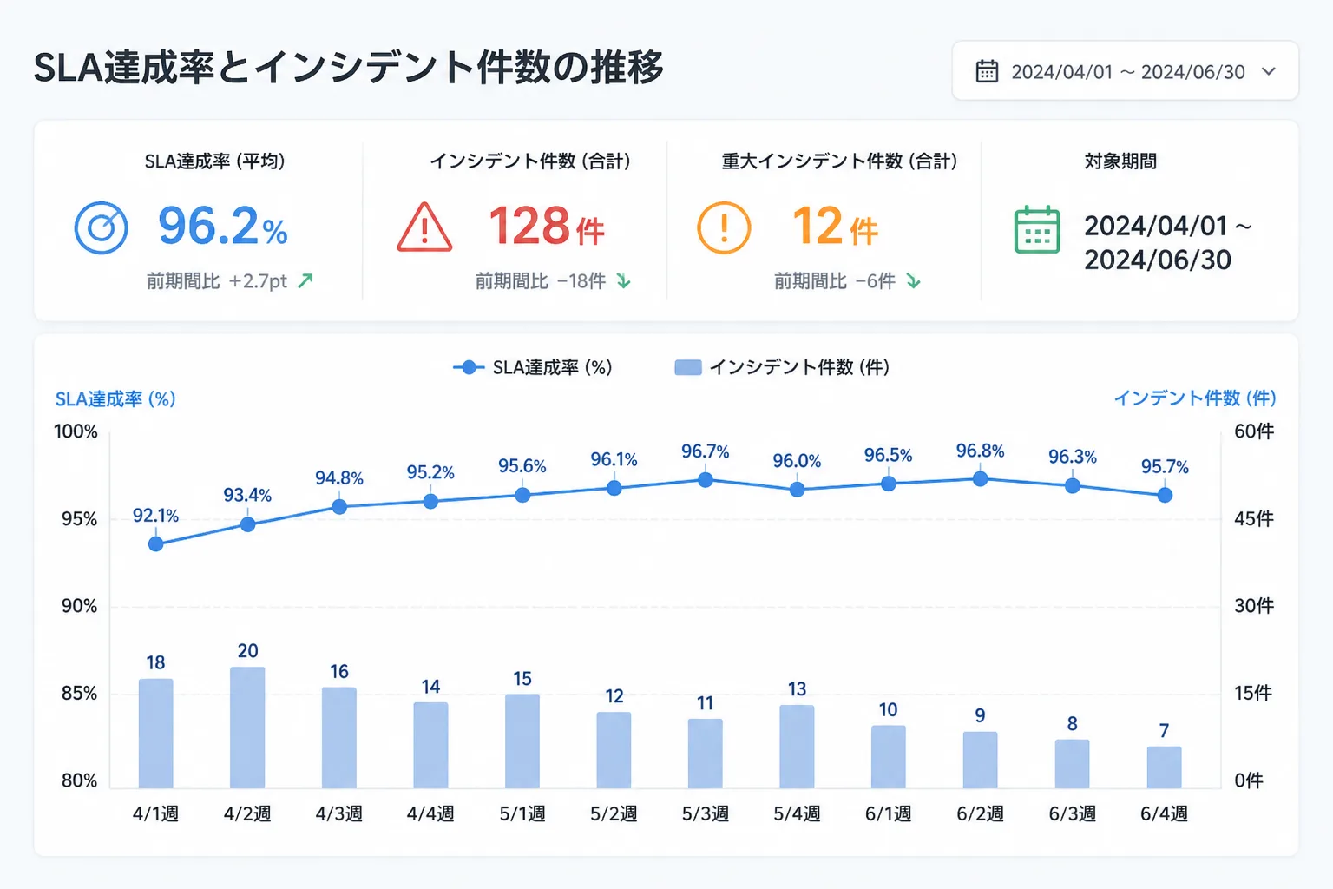Click the down arrow beside −18件
1333x889 pixels.
[623, 280]
